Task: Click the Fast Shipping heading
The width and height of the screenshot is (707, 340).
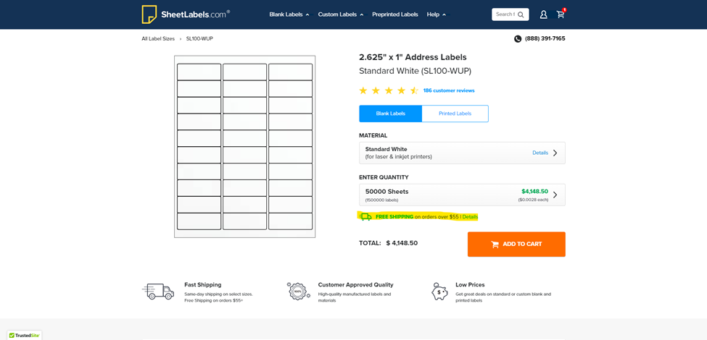Action: pyautogui.click(x=203, y=285)
